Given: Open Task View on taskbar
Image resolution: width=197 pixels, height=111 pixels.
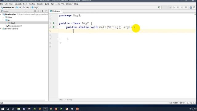Looking at the screenshot, I should pos(13,109).
